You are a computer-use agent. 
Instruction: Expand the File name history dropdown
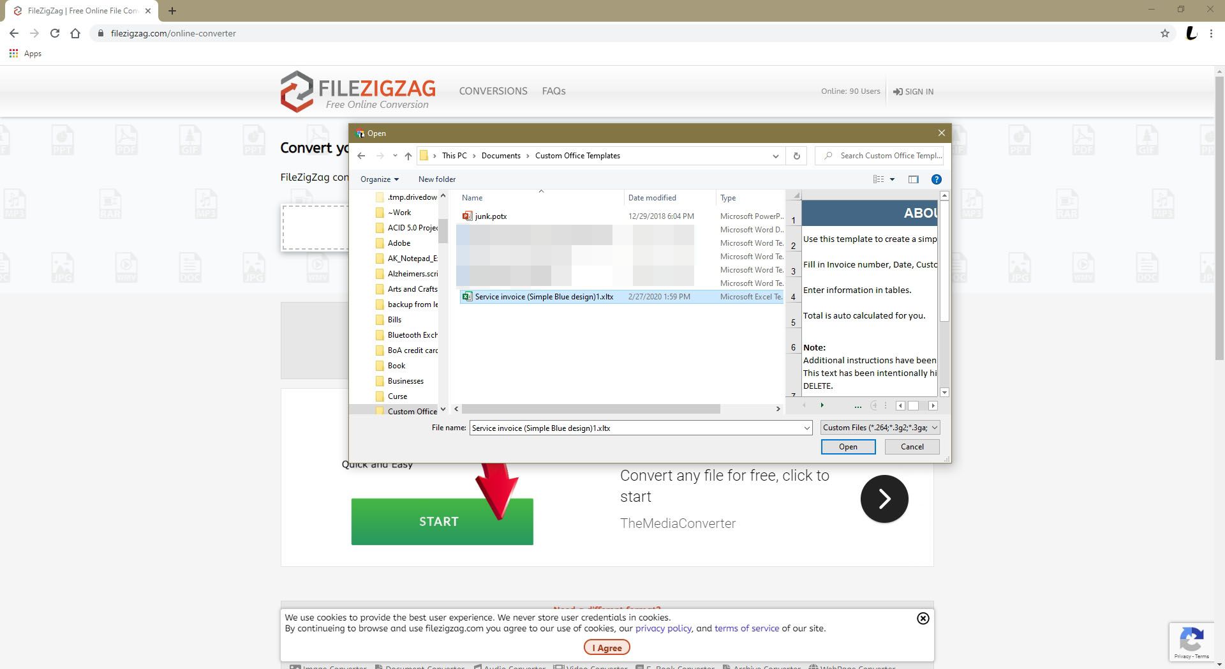807,428
